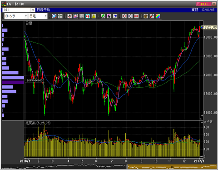Click the chart icon with the down arrow
The height and width of the screenshot is (170, 218).
pyautogui.click(x=69, y=16)
